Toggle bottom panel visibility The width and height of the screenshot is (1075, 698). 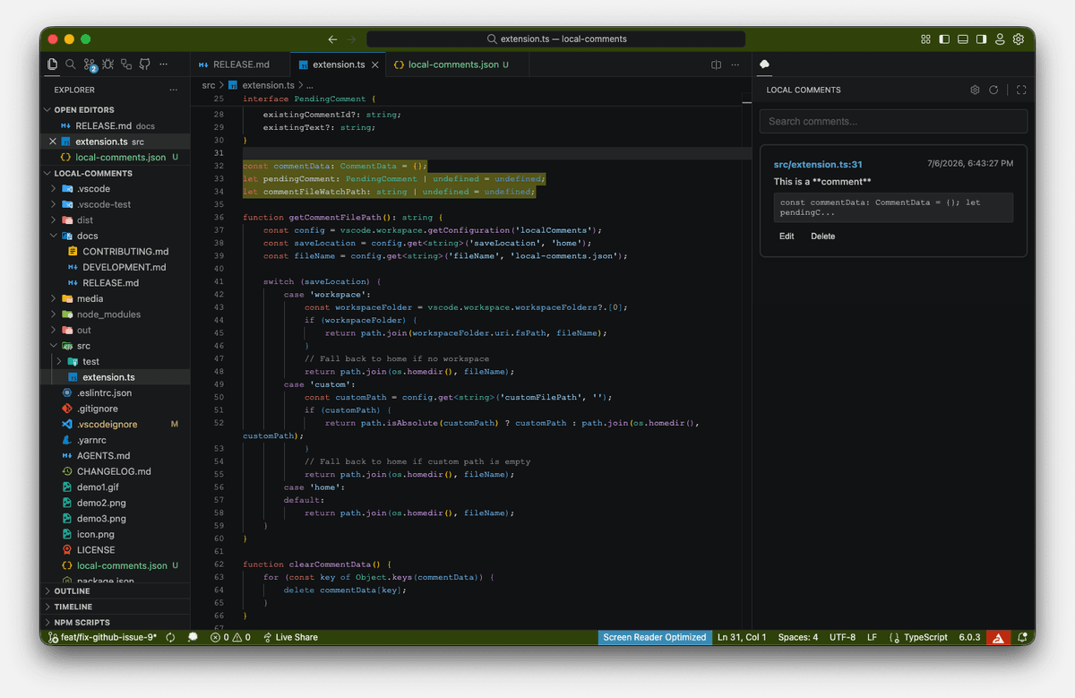click(963, 39)
